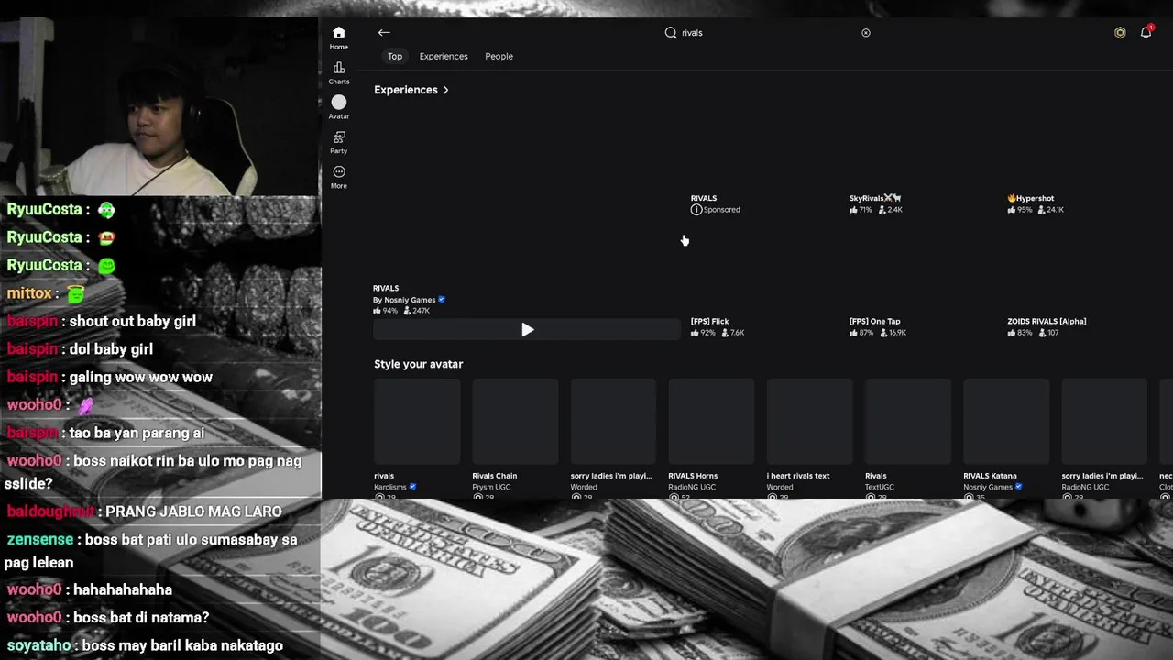Open notifications bell
This screenshot has width=1173, height=660.
1146,33
